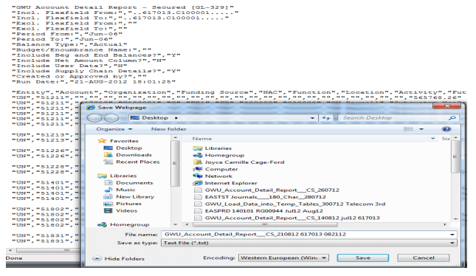Click the Save button
Image resolution: width=476 pixels, height=276 pixels.
363,258
